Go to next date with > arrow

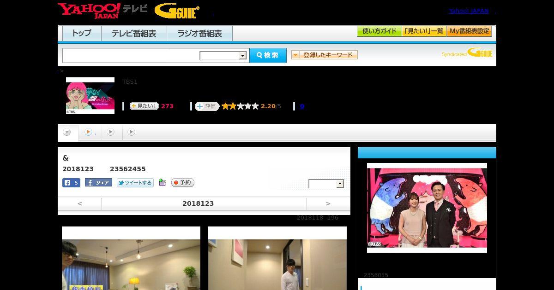(328, 203)
